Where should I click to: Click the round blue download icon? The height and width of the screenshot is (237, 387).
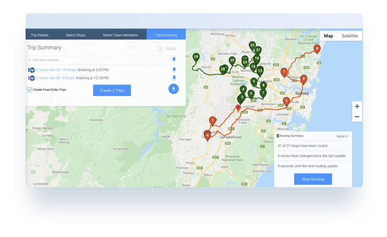tap(174, 89)
